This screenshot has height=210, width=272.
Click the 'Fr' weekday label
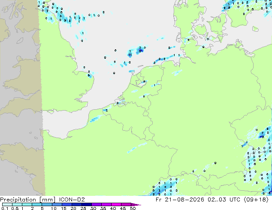[x=159, y=200]
